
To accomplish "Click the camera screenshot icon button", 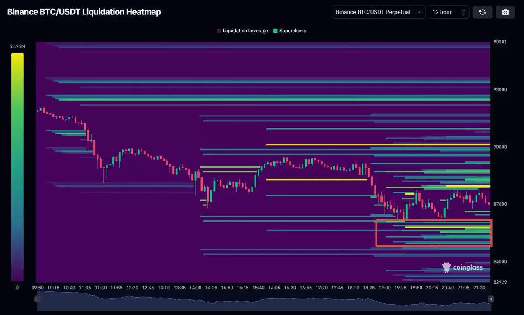I will [x=505, y=12].
